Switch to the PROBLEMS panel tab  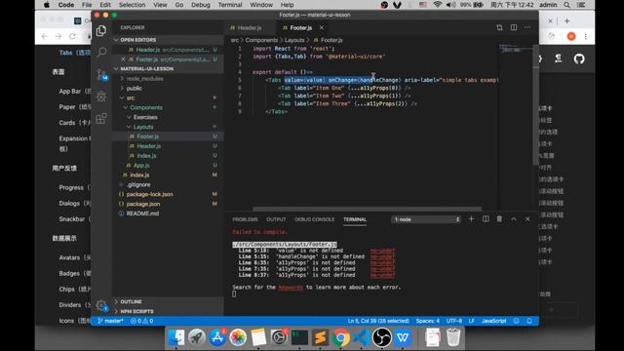click(x=245, y=219)
